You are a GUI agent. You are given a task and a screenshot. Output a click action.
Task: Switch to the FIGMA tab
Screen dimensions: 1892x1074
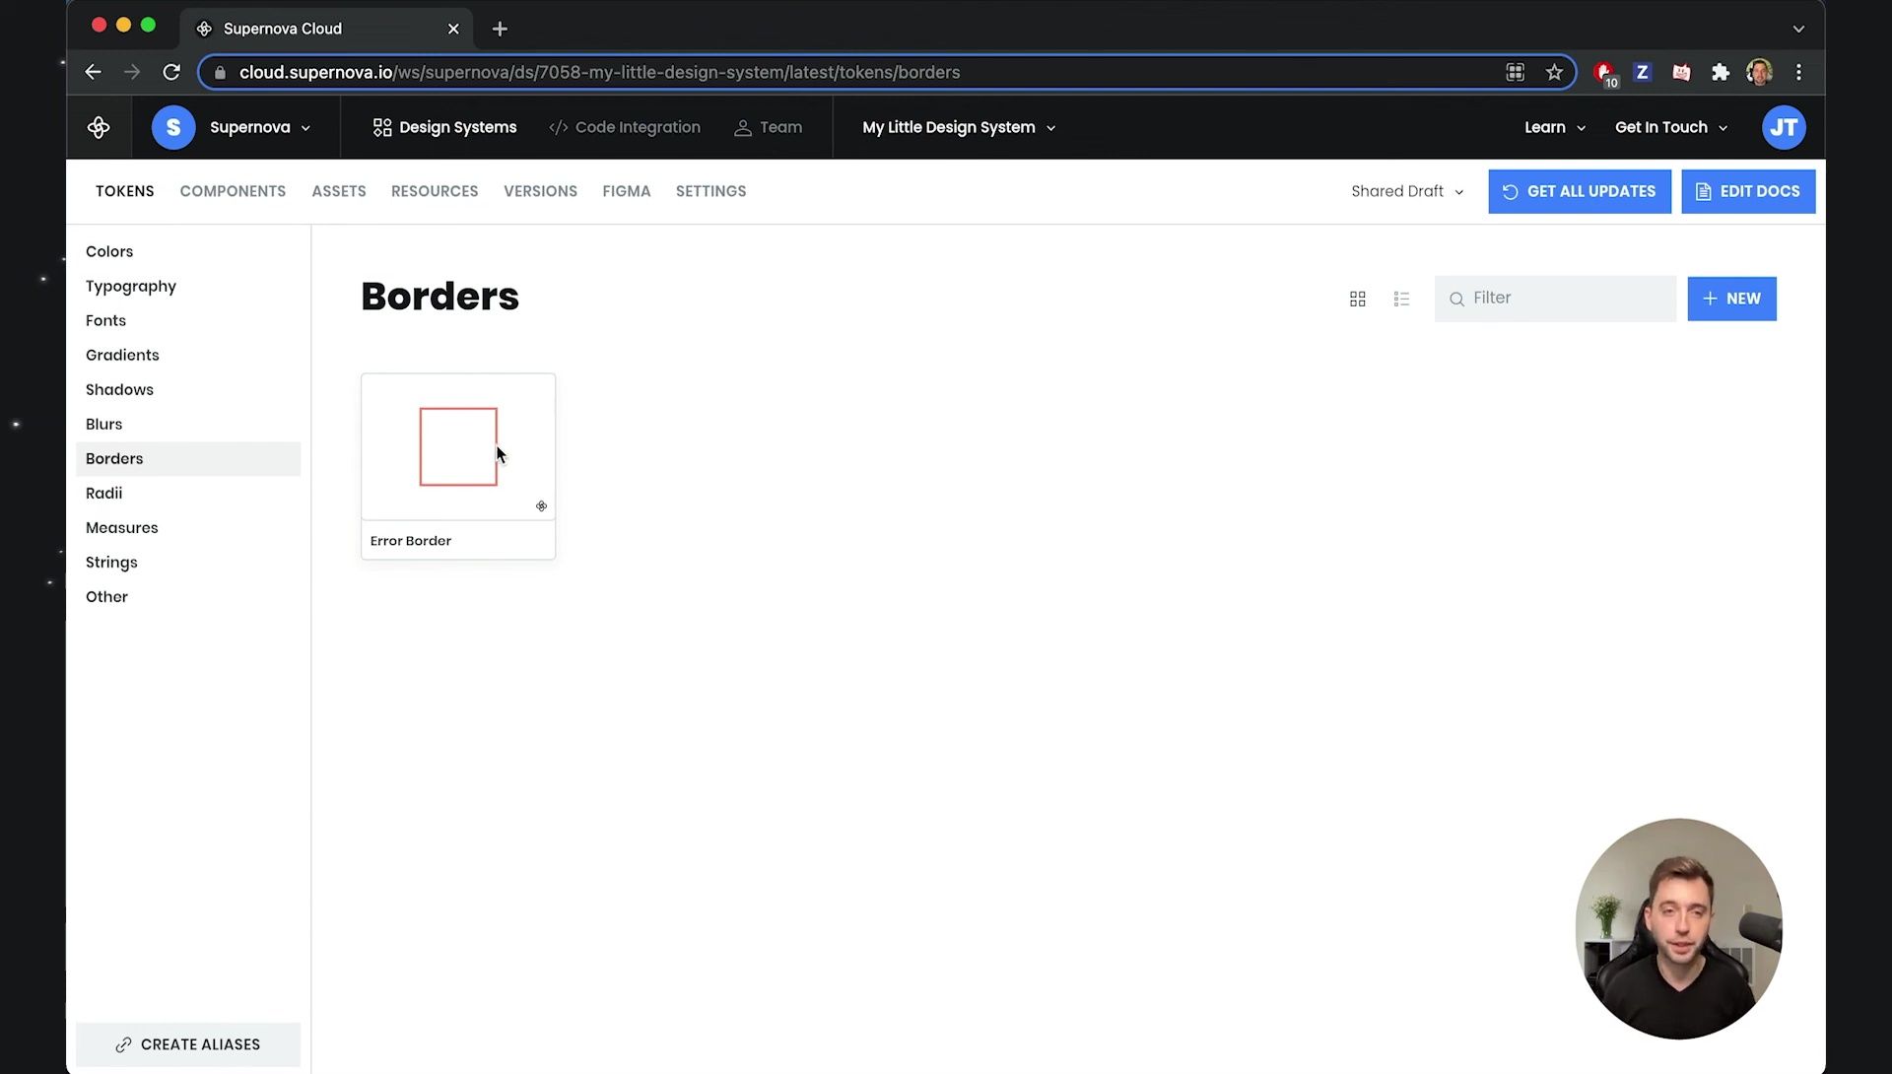[x=627, y=191]
